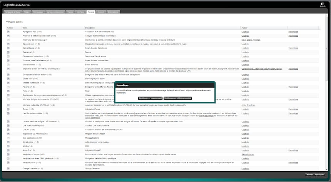Select the Entrée ligne plugin name
The image size is (331, 182).
[x=30, y=79]
